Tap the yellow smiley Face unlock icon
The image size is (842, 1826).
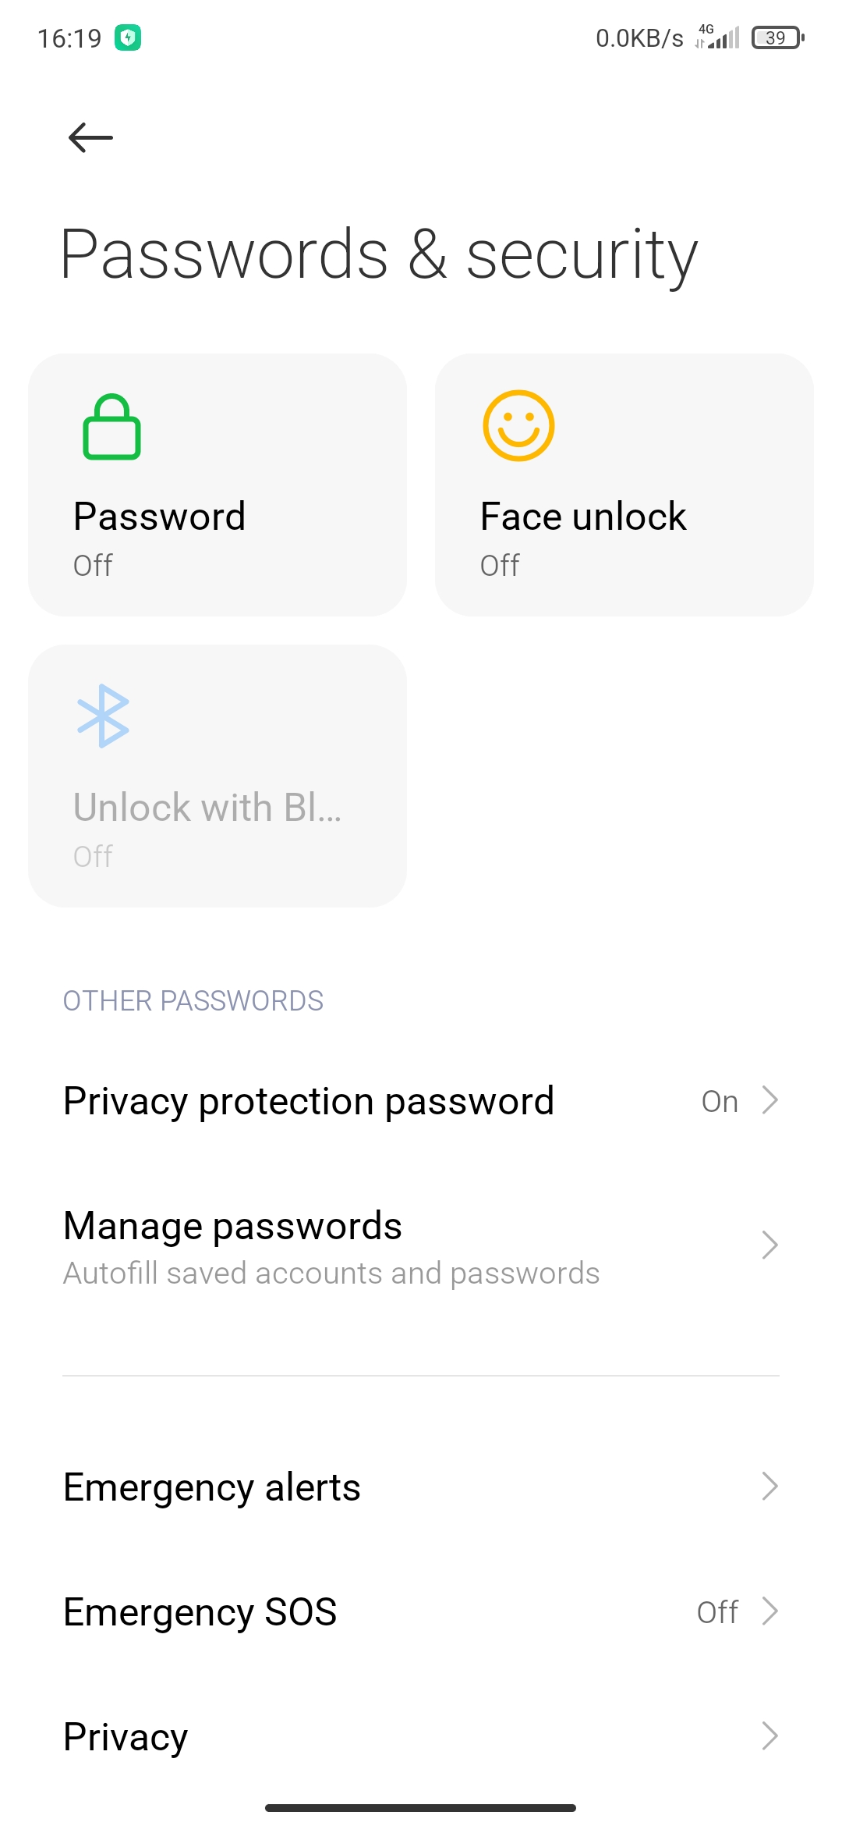click(x=518, y=425)
